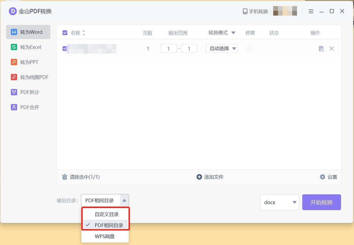Click the 转为PPT P icon

[x=14, y=62]
